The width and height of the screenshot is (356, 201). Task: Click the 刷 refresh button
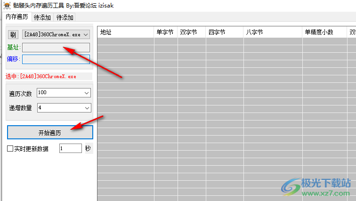click(x=13, y=34)
